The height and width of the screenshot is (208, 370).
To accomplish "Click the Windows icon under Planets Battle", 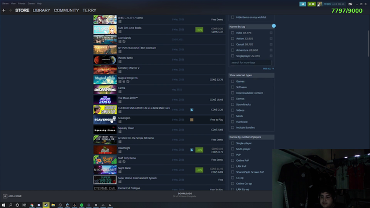I will pos(120,62).
